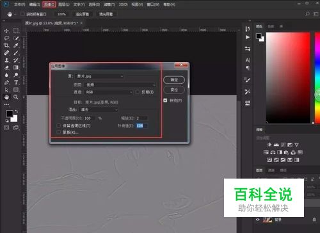Select the Path Selection tool
320x233 pixels.
6,90
